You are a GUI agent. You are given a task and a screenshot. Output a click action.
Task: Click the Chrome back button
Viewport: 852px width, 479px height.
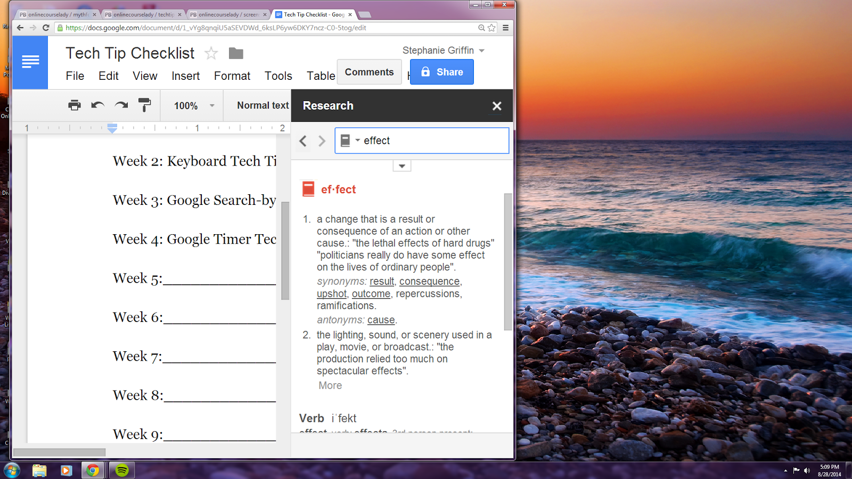point(20,28)
